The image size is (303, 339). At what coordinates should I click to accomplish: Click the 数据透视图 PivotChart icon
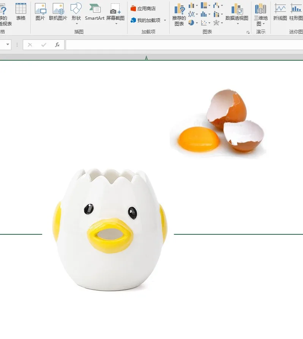237,9
